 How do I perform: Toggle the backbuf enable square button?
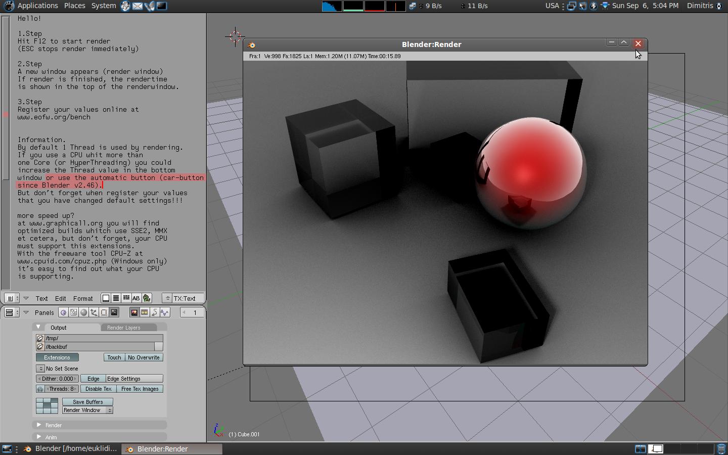click(159, 347)
